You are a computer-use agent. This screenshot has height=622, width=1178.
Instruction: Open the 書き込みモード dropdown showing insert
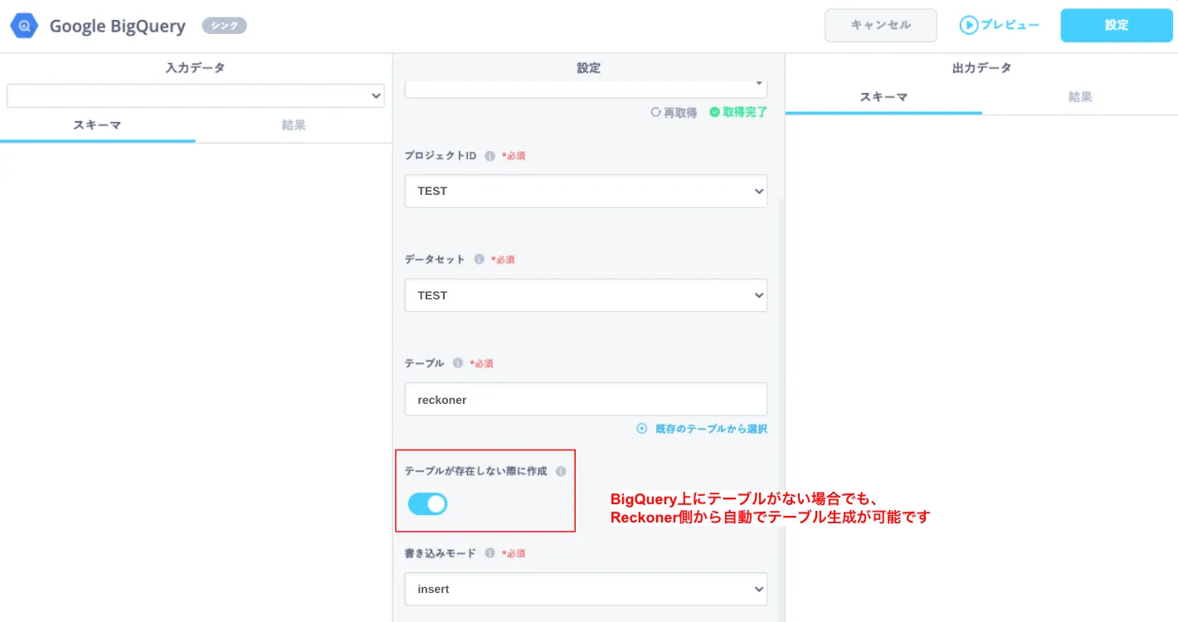[x=586, y=589]
